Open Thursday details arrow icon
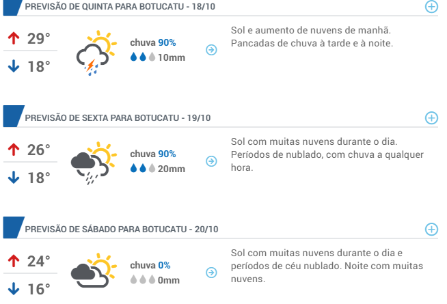447x304 pixels. click(211, 50)
